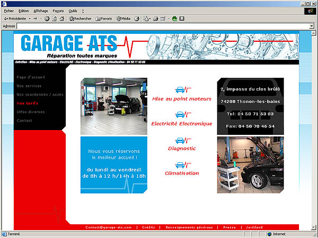This screenshot has height=238, width=318.
Task: Open Nos services sidebar link
Action: 29,86
